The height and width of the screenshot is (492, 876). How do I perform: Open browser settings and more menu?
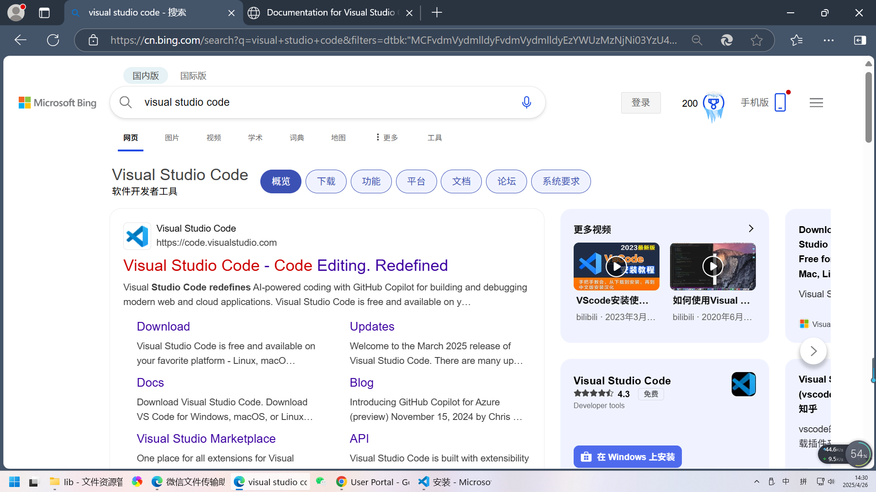pyautogui.click(x=829, y=40)
